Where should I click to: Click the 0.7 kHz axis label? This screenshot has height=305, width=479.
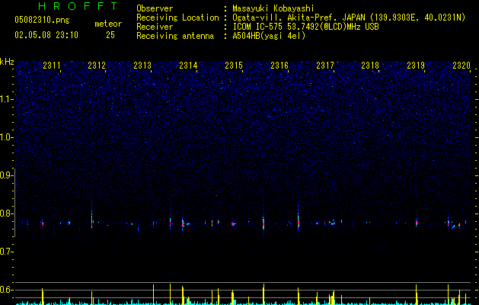click(7, 252)
